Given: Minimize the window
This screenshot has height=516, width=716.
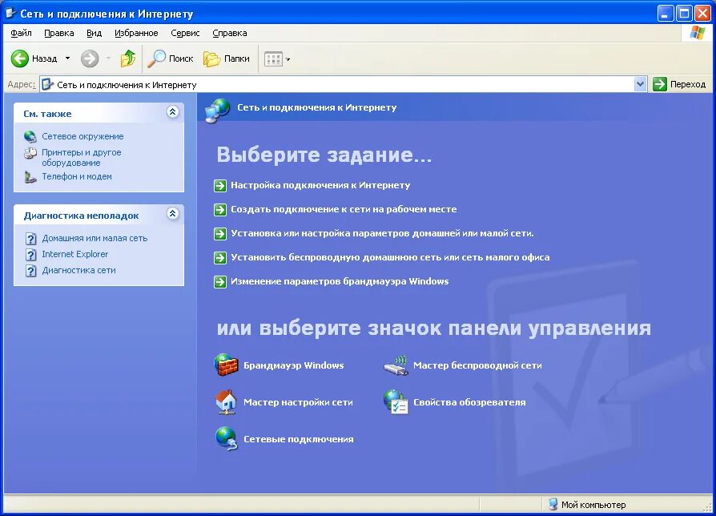Looking at the screenshot, I should pyautogui.click(x=666, y=14).
